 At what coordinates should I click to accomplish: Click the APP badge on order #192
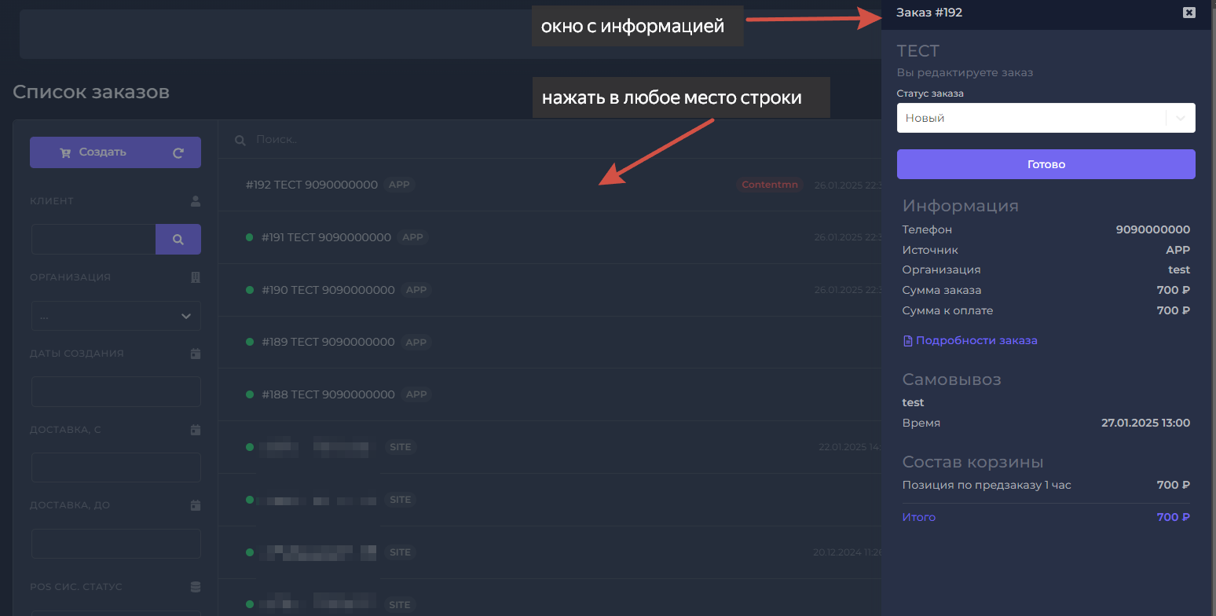point(400,185)
